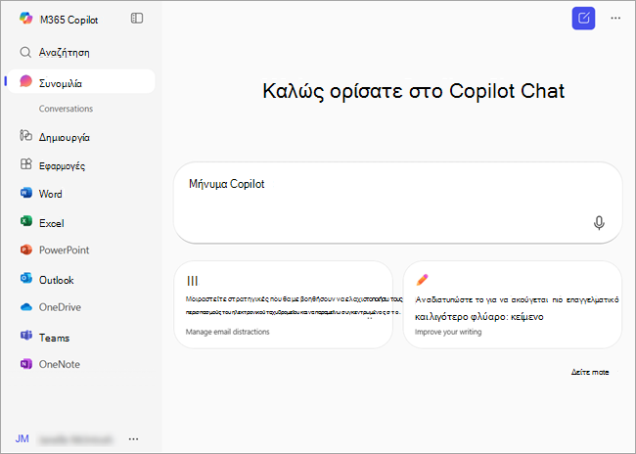The width and height of the screenshot is (636, 454).
Task: Click into the Μήνυμα Copilot message box
Action: pyautogui.click(x=398, y=203)
